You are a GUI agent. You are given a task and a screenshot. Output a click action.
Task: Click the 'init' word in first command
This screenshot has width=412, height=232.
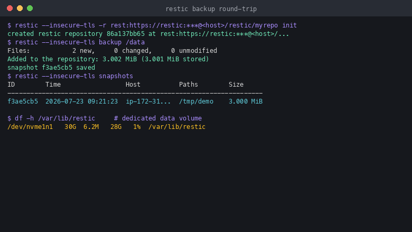click(289, 25)
